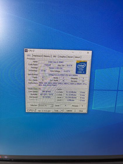Click the 22 nm technology value
123x164 pixels.
[x=43, y=71]
